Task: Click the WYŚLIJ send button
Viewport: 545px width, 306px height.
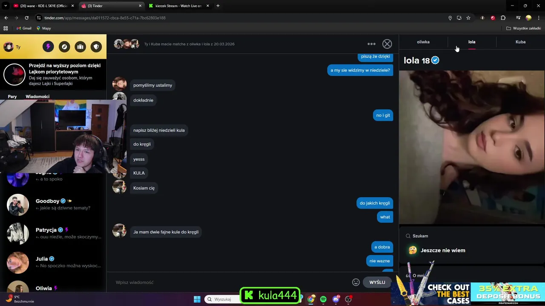Action: [377, 282]
